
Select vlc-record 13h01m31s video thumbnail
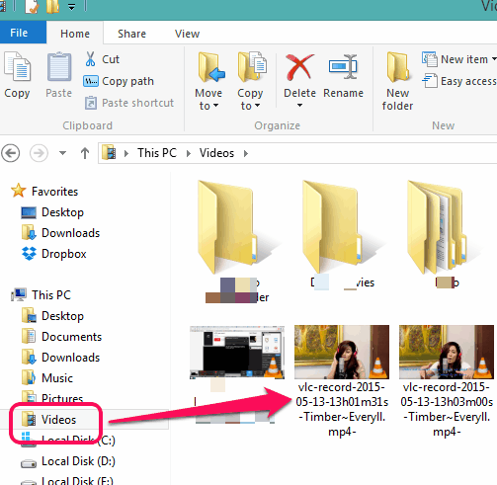click(342, 352)
